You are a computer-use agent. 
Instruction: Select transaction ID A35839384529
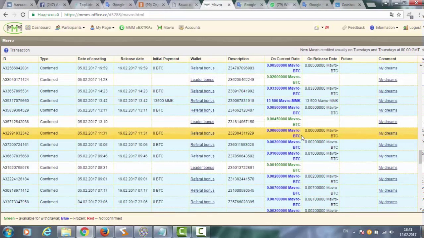[x=16, y=110]
